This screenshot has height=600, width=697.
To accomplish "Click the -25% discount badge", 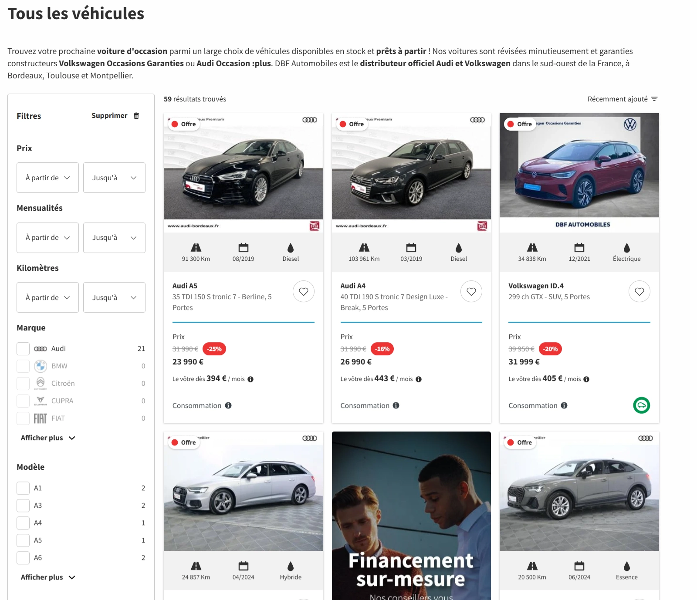I will coord(214,349).
